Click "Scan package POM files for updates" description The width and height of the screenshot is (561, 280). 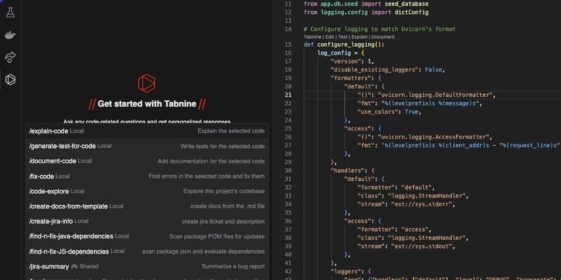coord(217,236)
